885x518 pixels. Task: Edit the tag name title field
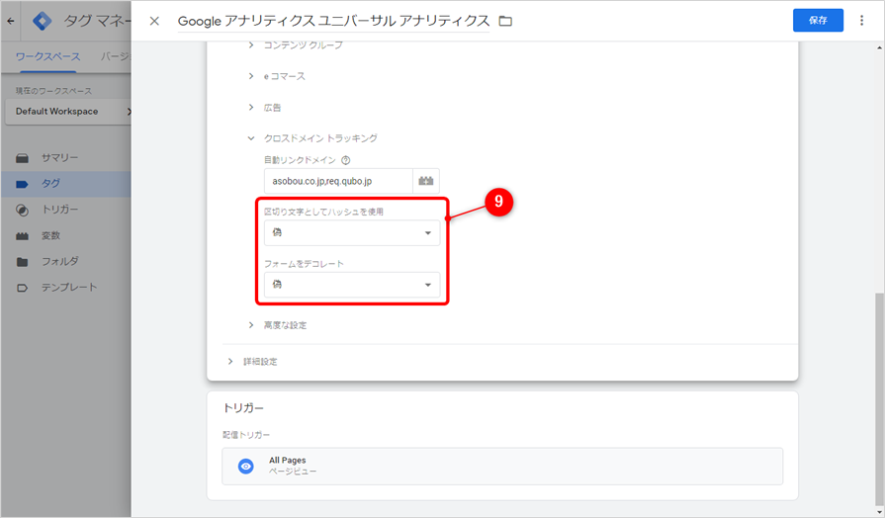(x=333, y=21)
